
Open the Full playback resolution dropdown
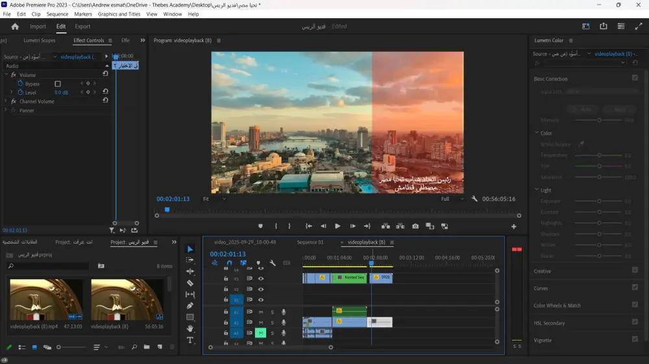point(453,199)
